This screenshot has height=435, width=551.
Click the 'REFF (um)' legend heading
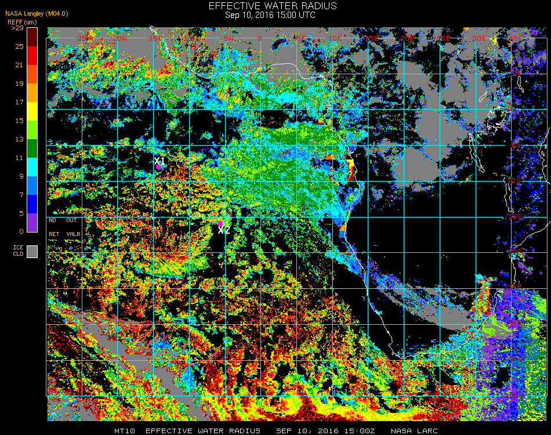pos(22,22)
